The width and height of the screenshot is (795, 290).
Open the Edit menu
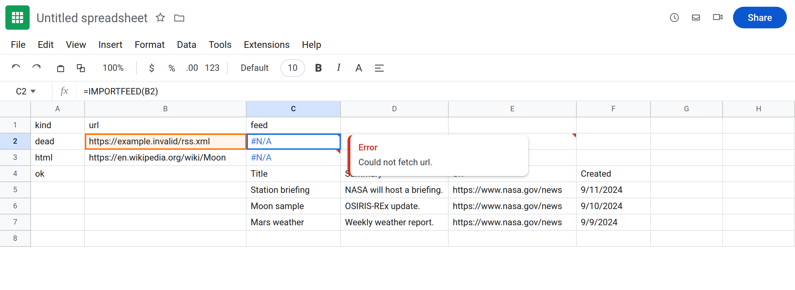click(x=45, y=45)
